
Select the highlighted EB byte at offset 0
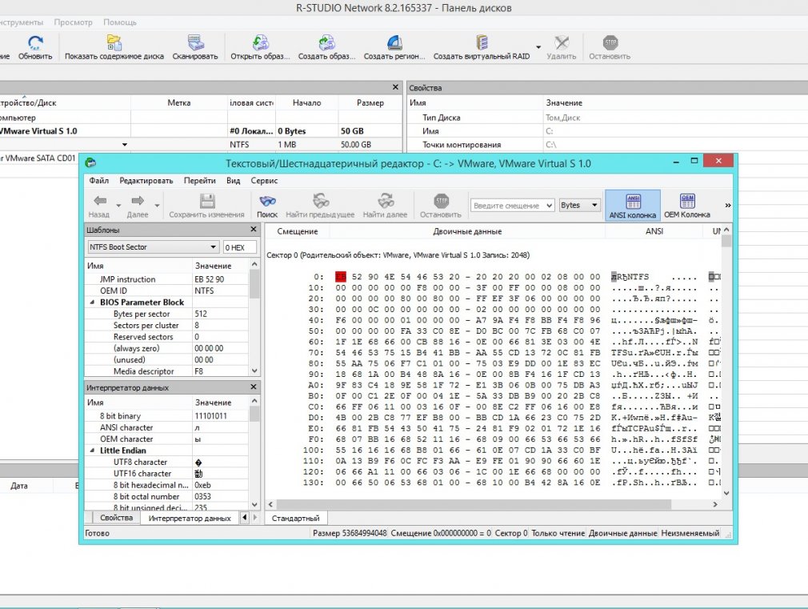341,277
